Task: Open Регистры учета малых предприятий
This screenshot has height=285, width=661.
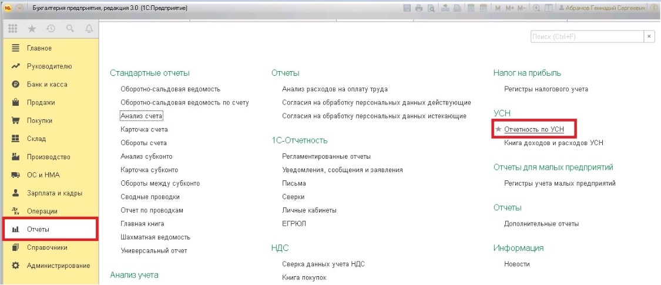Action: point(560,183)
